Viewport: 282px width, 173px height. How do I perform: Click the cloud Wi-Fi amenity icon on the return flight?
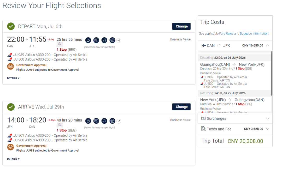(x=113, y=121)
